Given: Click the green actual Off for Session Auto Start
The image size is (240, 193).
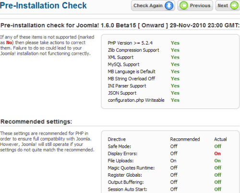Looking at the screenshot, I should click(x=218, y=189).
